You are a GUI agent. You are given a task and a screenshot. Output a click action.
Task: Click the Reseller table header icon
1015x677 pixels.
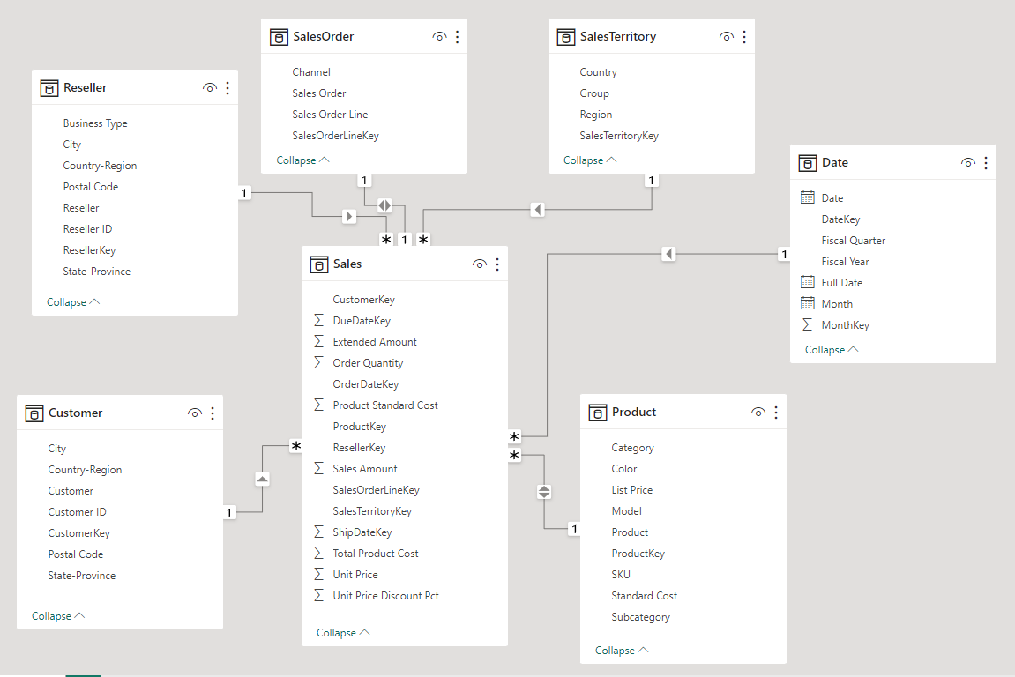[x=49, y=88]
